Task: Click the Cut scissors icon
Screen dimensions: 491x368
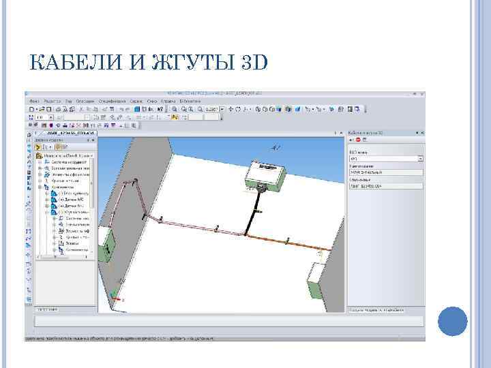Action: (81, 109)
